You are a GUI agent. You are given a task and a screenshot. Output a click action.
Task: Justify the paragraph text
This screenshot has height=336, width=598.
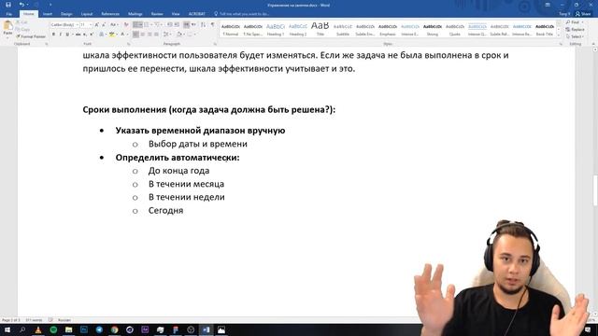[x=156, y=35]
